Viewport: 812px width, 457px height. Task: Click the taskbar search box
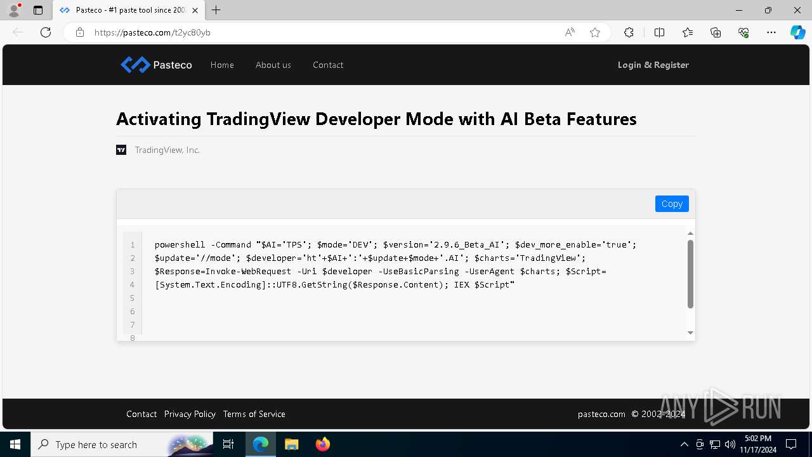click(x=122, y=444)
